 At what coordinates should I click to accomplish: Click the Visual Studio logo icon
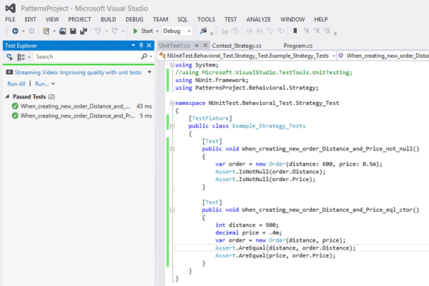click(11, 8)
